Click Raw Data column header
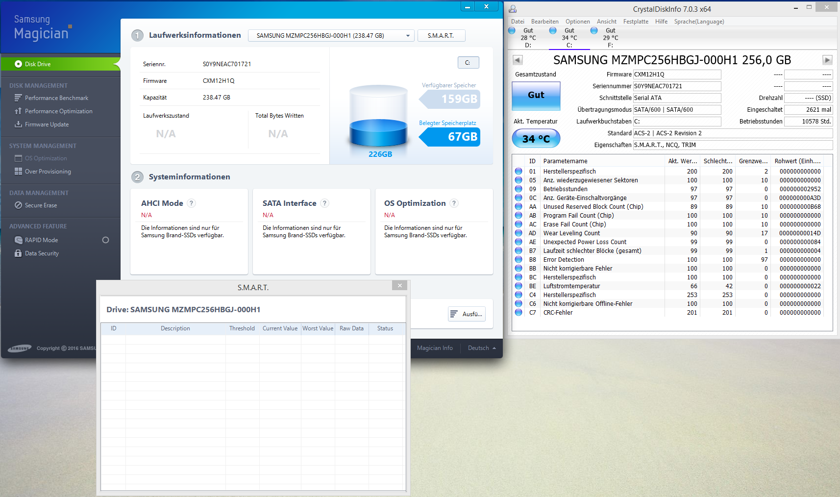This screenshot has width=840, height=497. pos(351,328)
